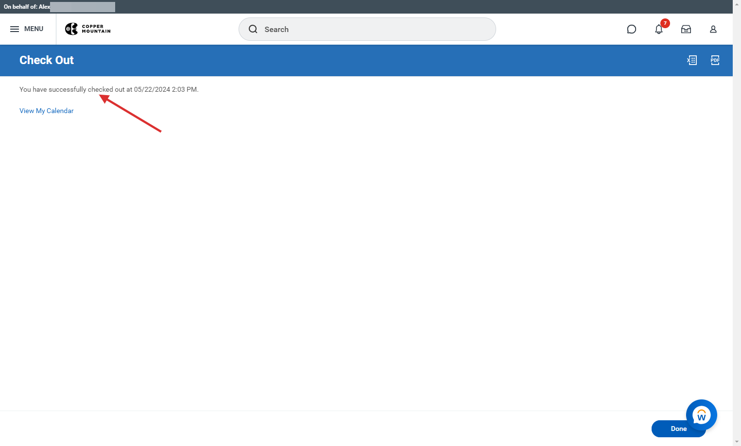Focus the Search input field
The width and height of the screenshot is (741, 446).
(367, 29)
